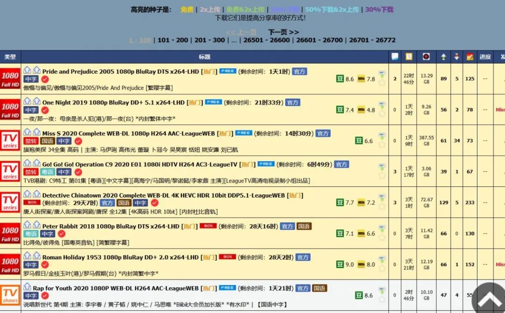This screenshot has height=313, width=505.
Task: Select the 30%下载 legend label
Action: coord(379,9)
